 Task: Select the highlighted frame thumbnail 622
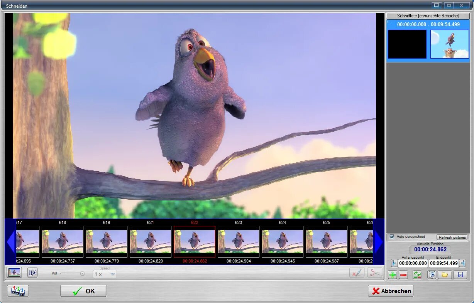(x=195, y=242)
